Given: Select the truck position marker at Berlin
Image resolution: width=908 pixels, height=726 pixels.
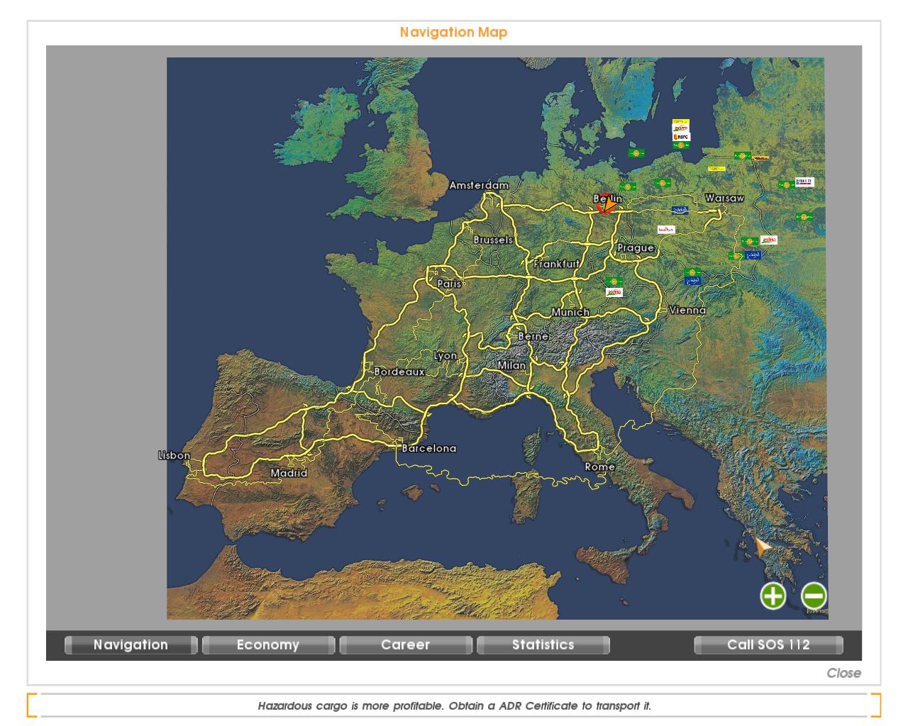Looking at the screenshot, I should [x=606, y=203].
